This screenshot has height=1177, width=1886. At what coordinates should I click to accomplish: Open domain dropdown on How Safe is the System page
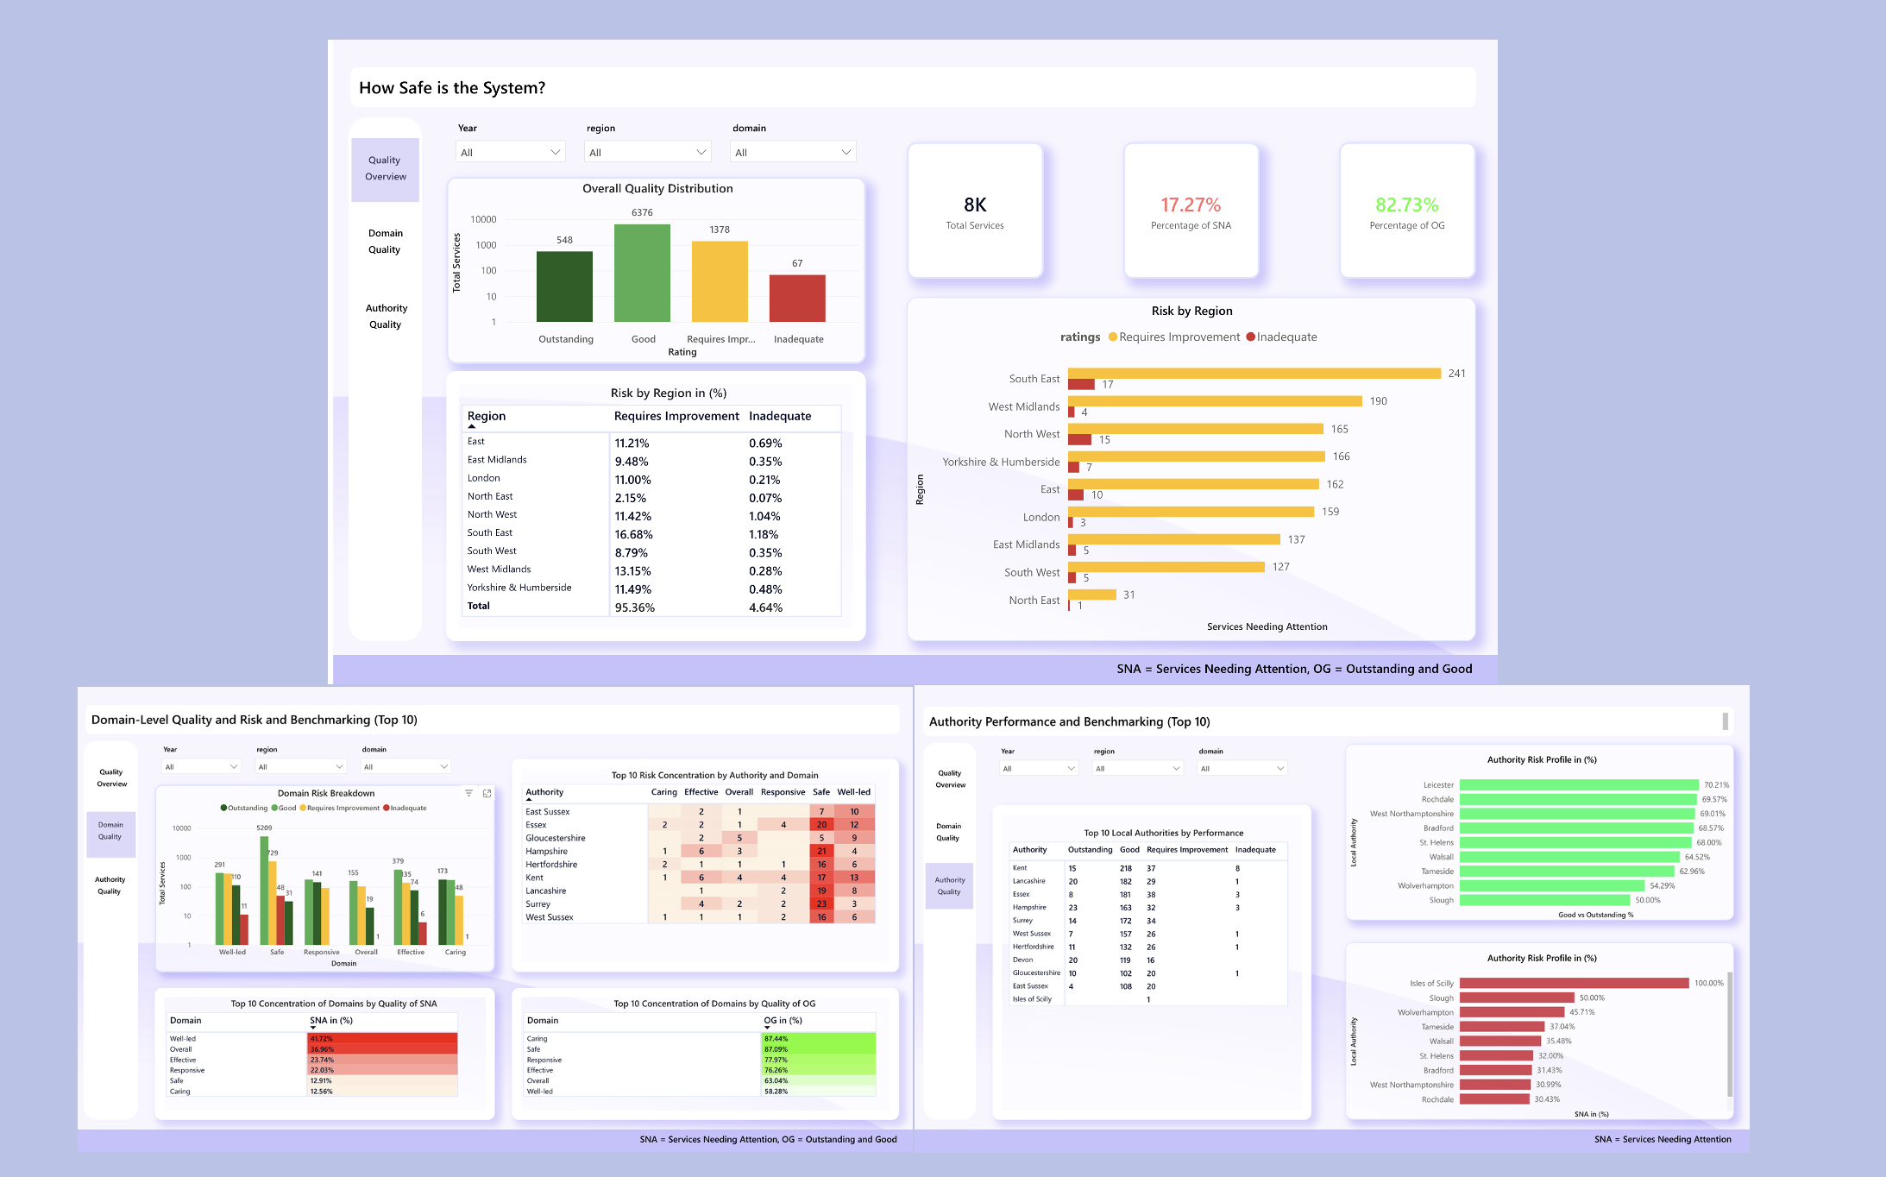pos(793,152)
